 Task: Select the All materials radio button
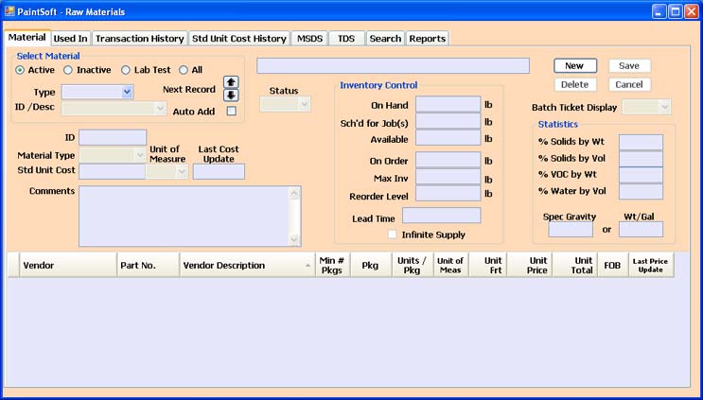pos(183,70)
